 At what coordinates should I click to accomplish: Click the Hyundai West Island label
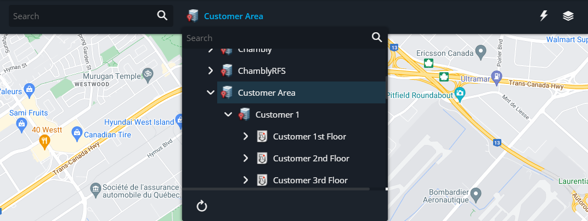pyautogui.click(x=139, y=122)
